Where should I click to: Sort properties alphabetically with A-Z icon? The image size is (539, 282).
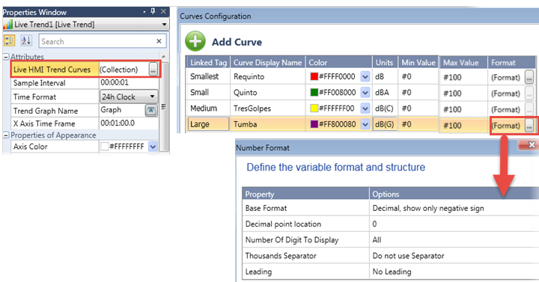(x=26, y=41)
